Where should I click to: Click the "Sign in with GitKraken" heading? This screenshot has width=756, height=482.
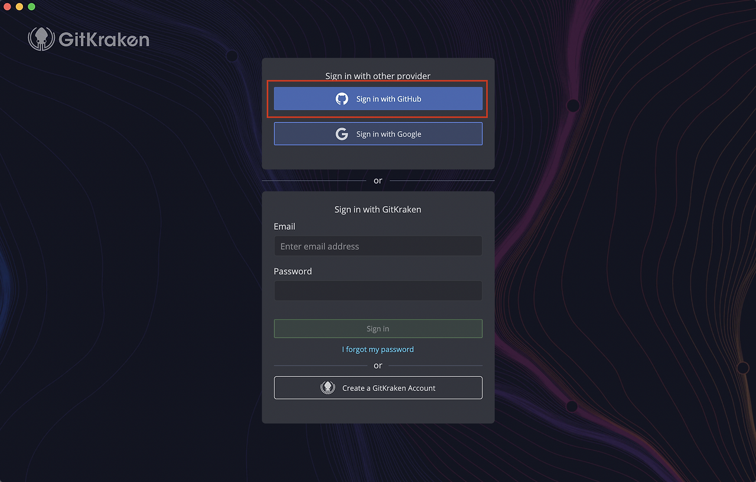click(x=377, y=209)
